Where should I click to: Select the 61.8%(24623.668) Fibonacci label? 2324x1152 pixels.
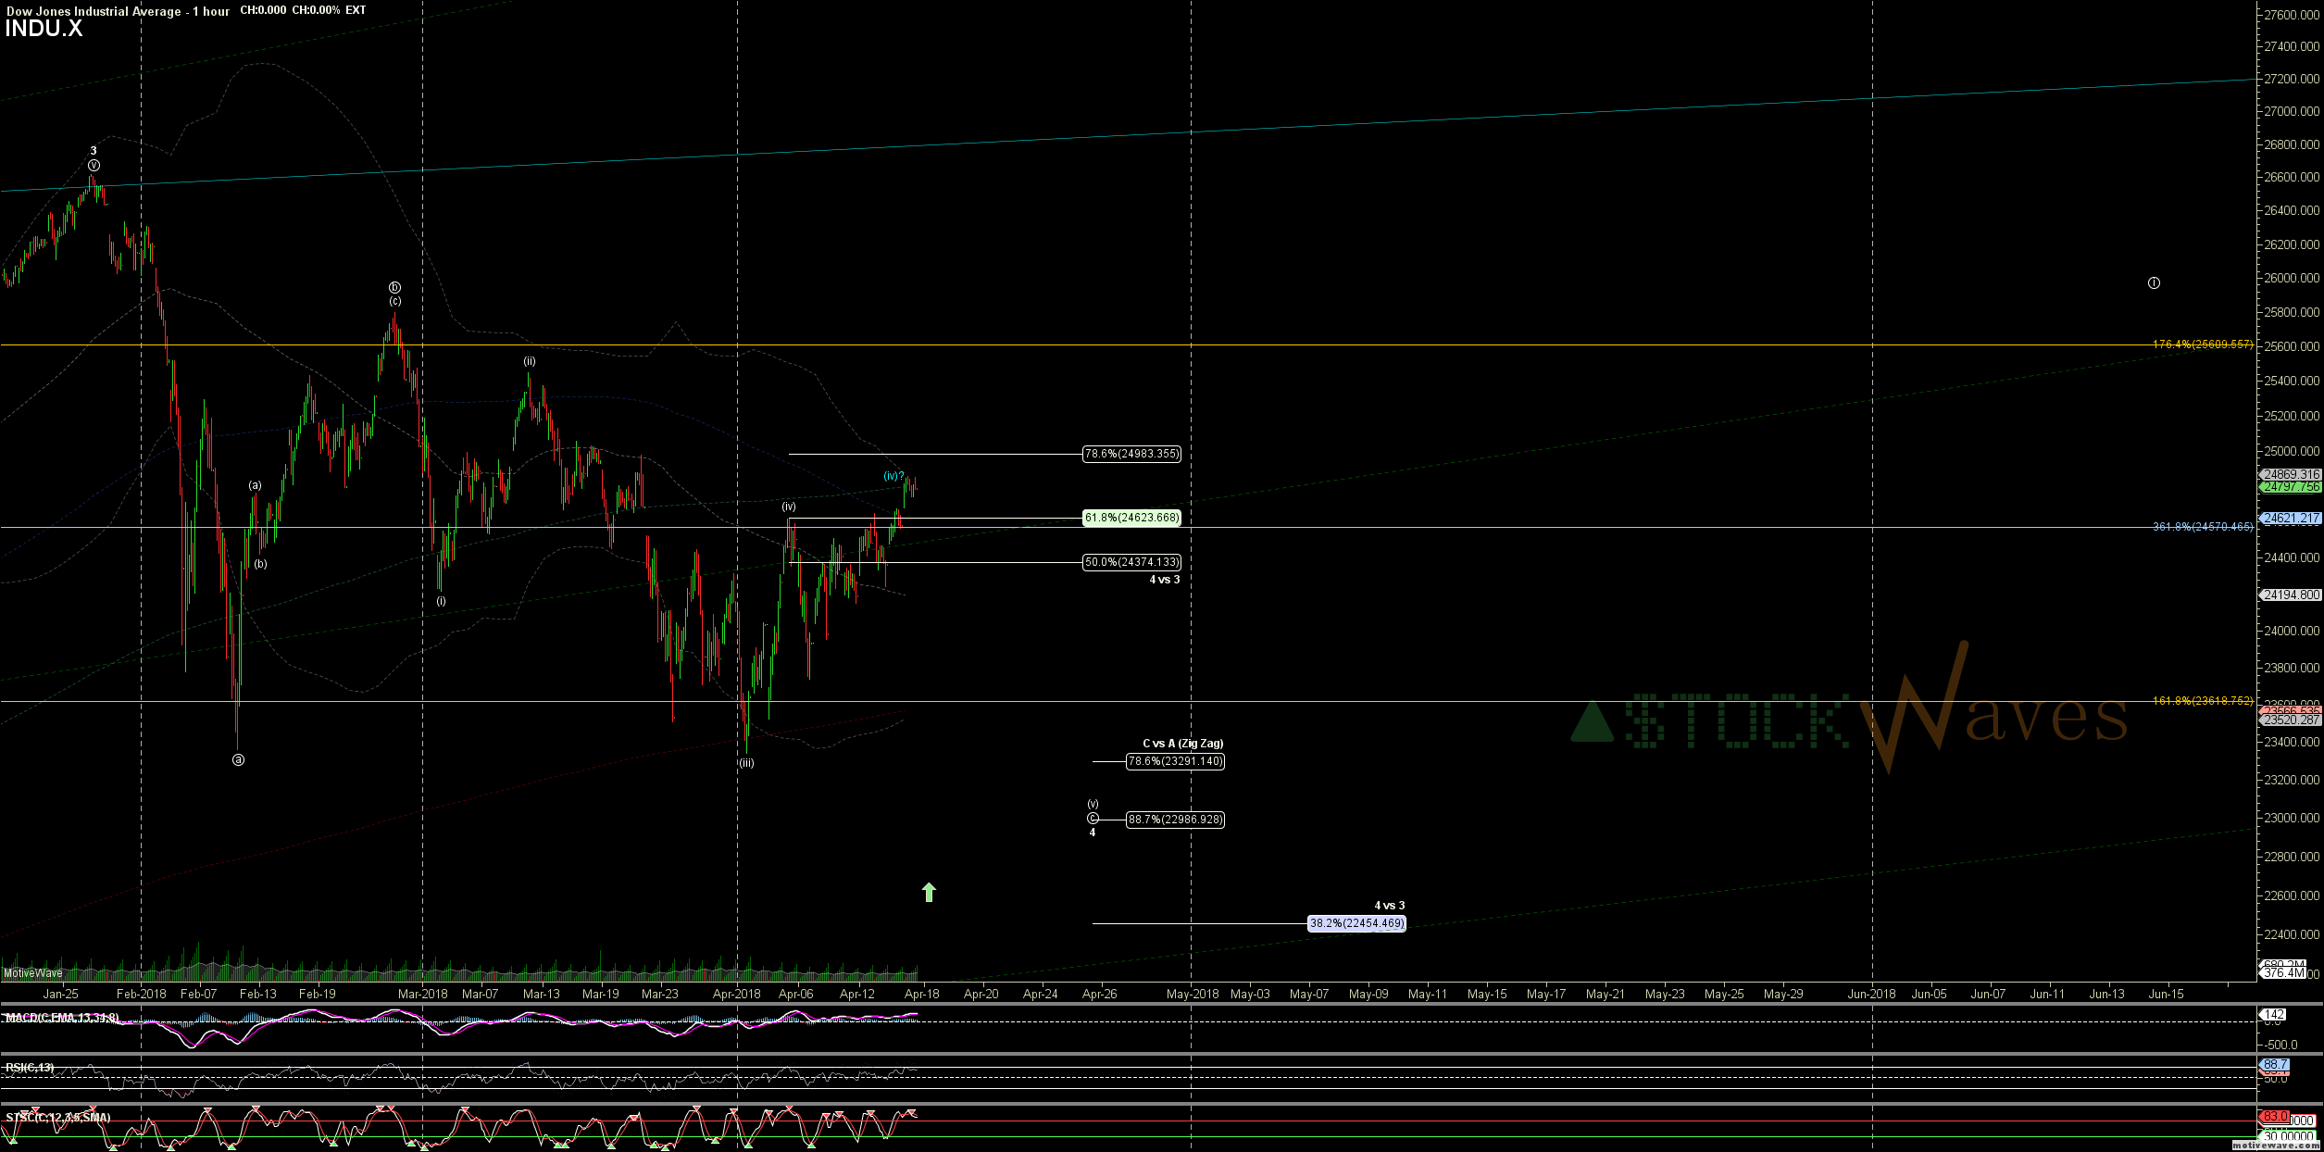1131,518
